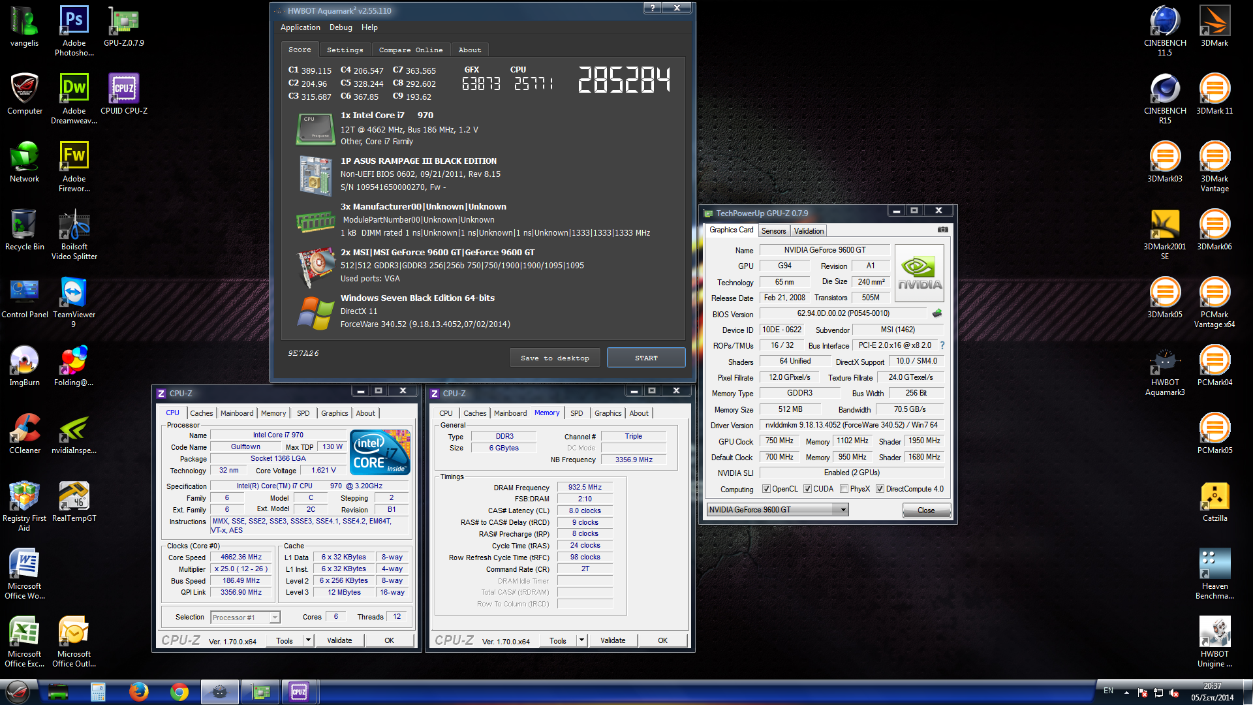Open nvidiaInspector desktop icon
This screenshot has height=705, width=1253.
(74, 434)
